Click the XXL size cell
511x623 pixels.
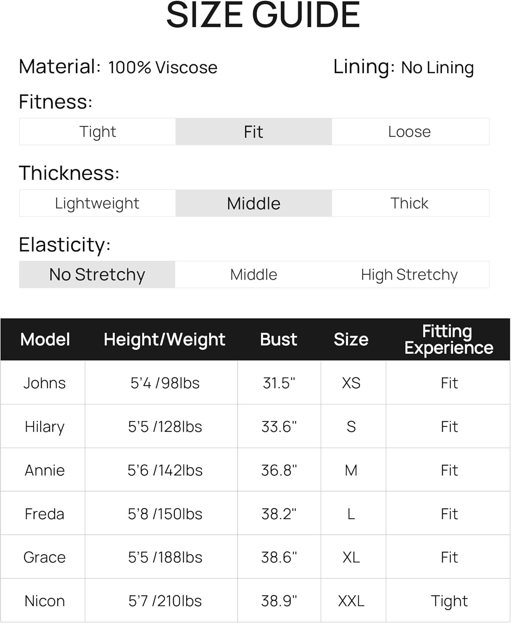[351, 601]
